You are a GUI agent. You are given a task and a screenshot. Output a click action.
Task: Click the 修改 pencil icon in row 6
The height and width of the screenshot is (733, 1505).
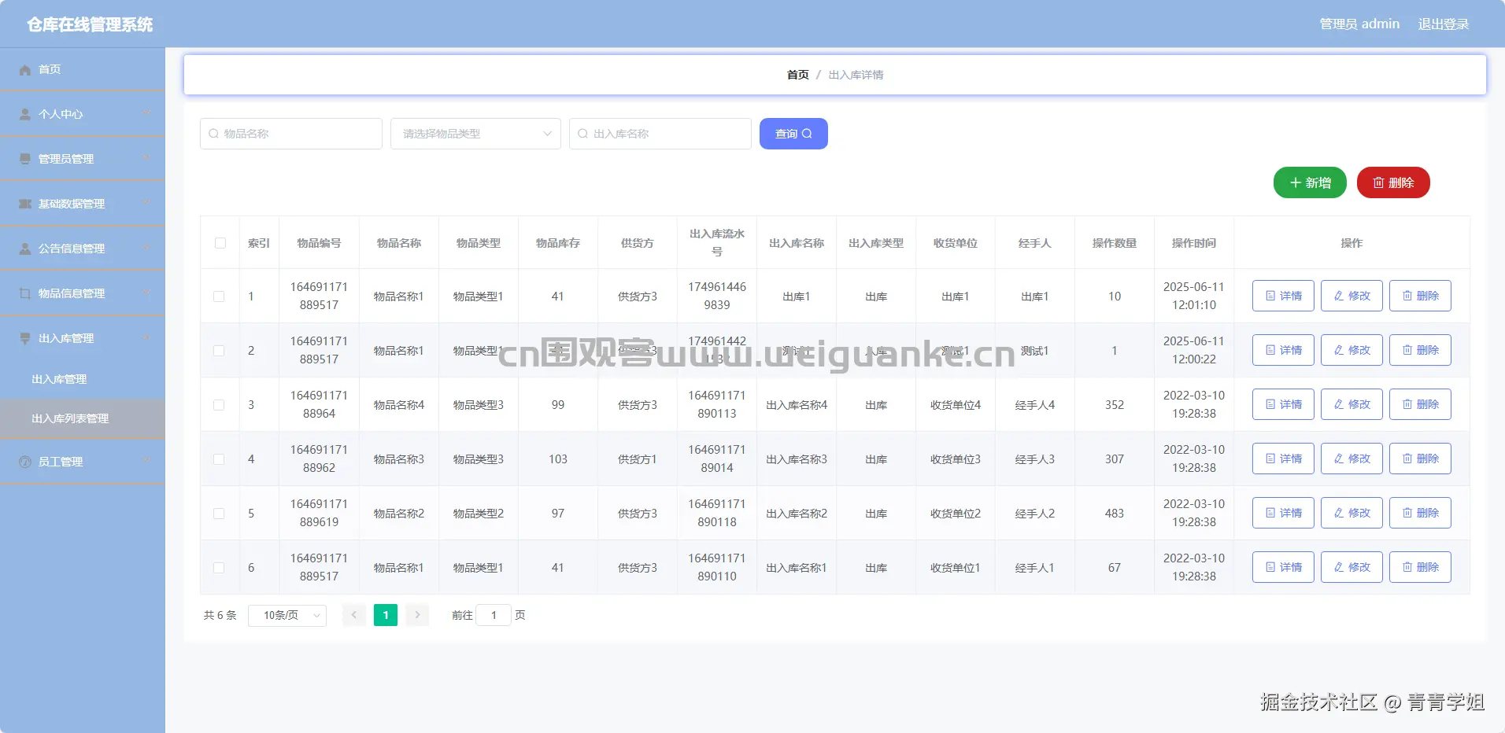tap(1339, 568)
